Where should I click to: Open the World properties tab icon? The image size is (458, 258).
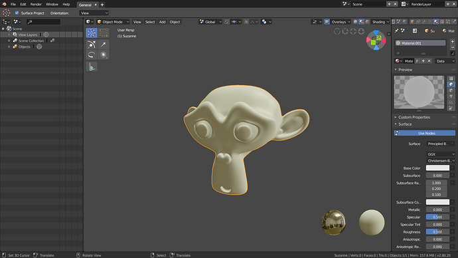pos(405,22)
